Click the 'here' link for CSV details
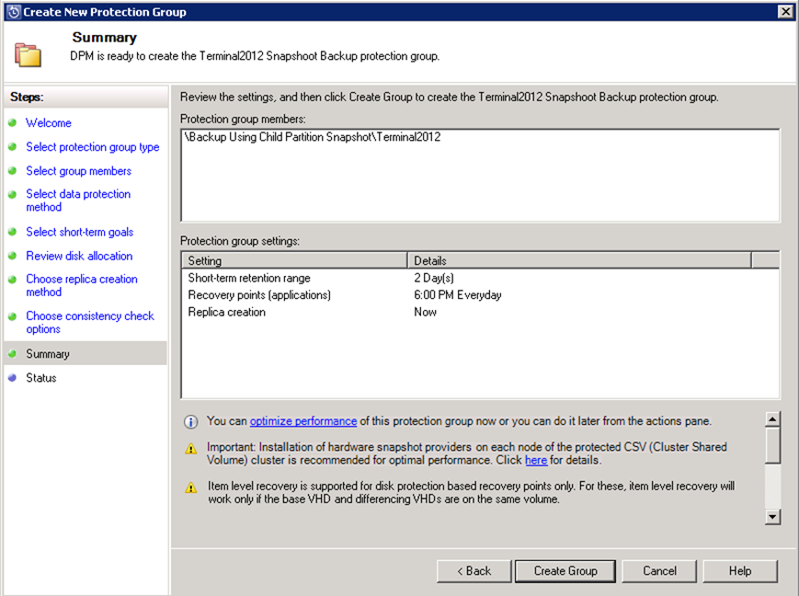Screen dimensions: 799x596 pos(536,460)
